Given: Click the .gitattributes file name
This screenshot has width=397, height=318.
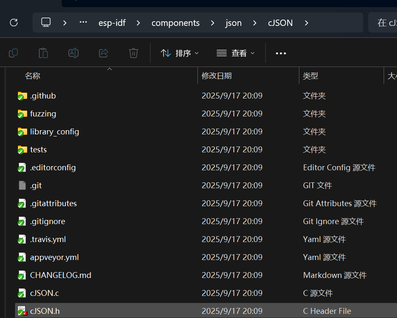Looking at the screenshot, I should point(53,204).
